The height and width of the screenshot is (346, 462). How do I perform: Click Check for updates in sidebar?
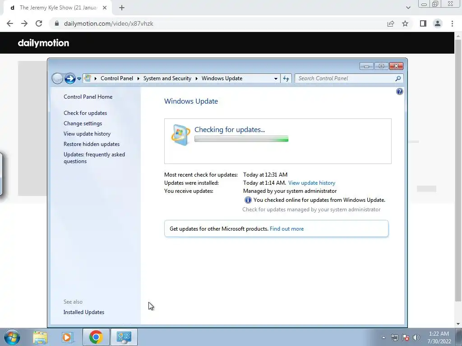point(85,113)
